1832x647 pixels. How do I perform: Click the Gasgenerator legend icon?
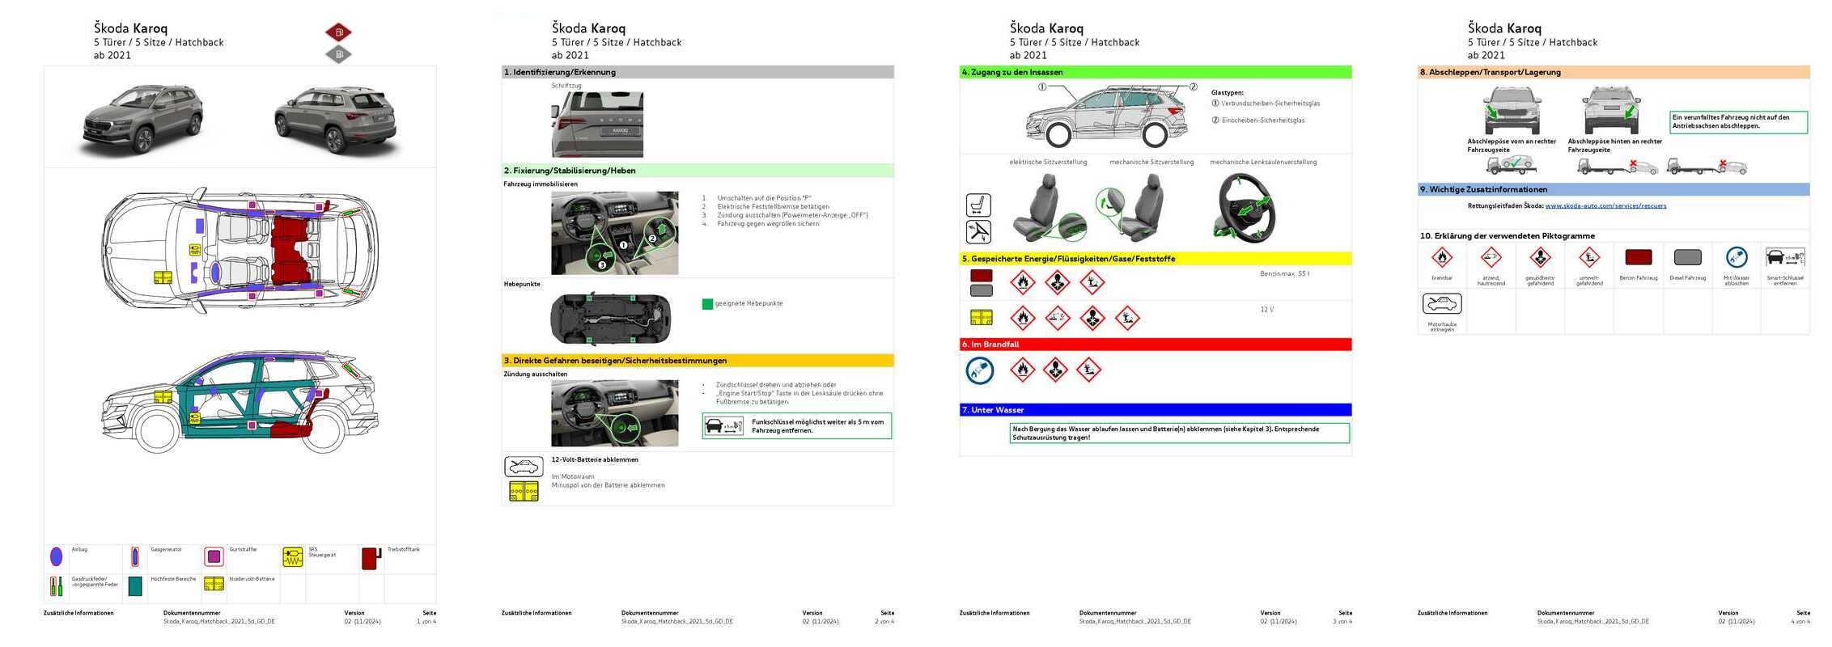click(x=135, y=556)
